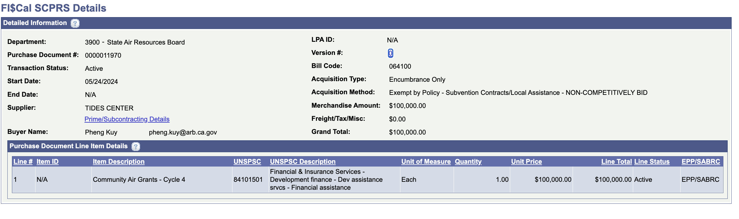Image resolution: width=739 pixels, height=219 pixels.
Task: Sort by Line # column header
Action: point(23,162)
